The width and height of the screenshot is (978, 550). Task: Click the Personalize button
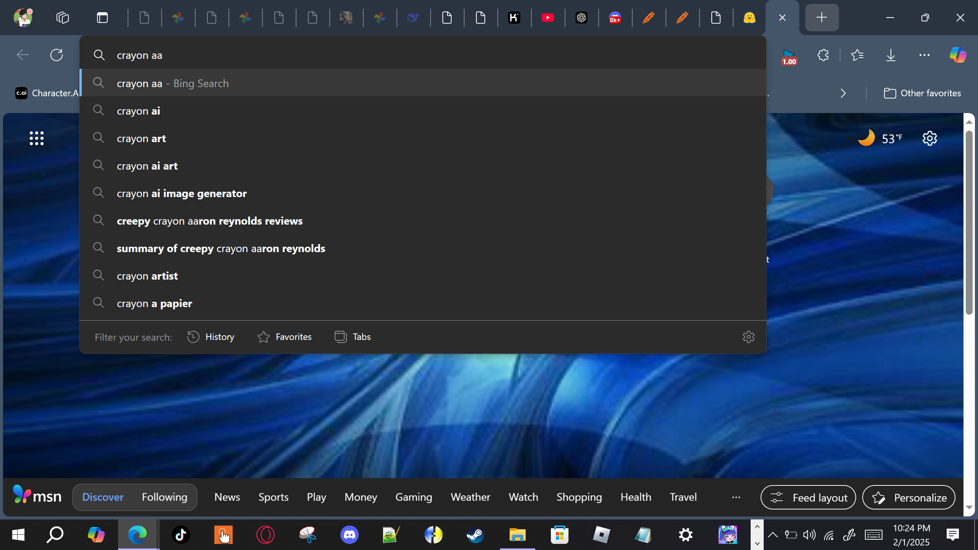(908, 497)
